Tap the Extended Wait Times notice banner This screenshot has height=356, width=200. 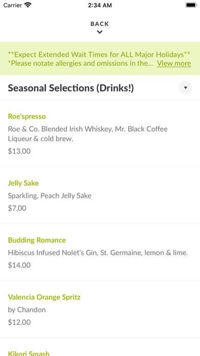pos(100,59)
